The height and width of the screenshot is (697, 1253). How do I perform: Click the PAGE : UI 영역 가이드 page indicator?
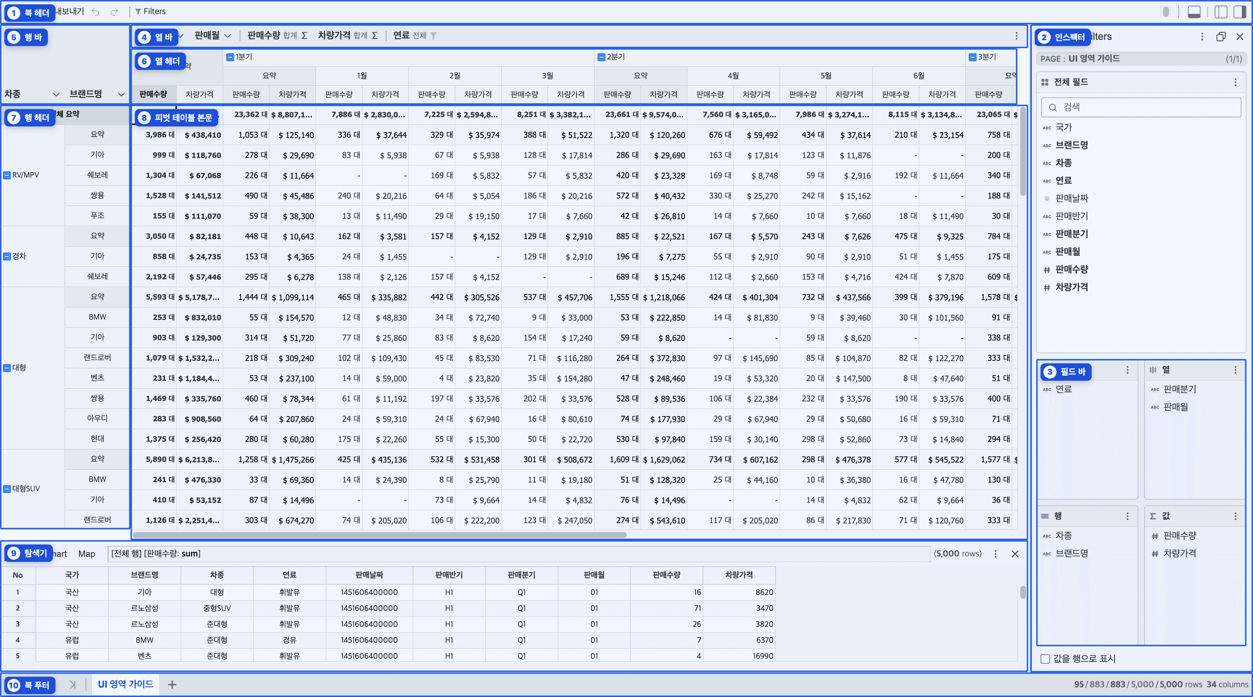coord(1141,59)
